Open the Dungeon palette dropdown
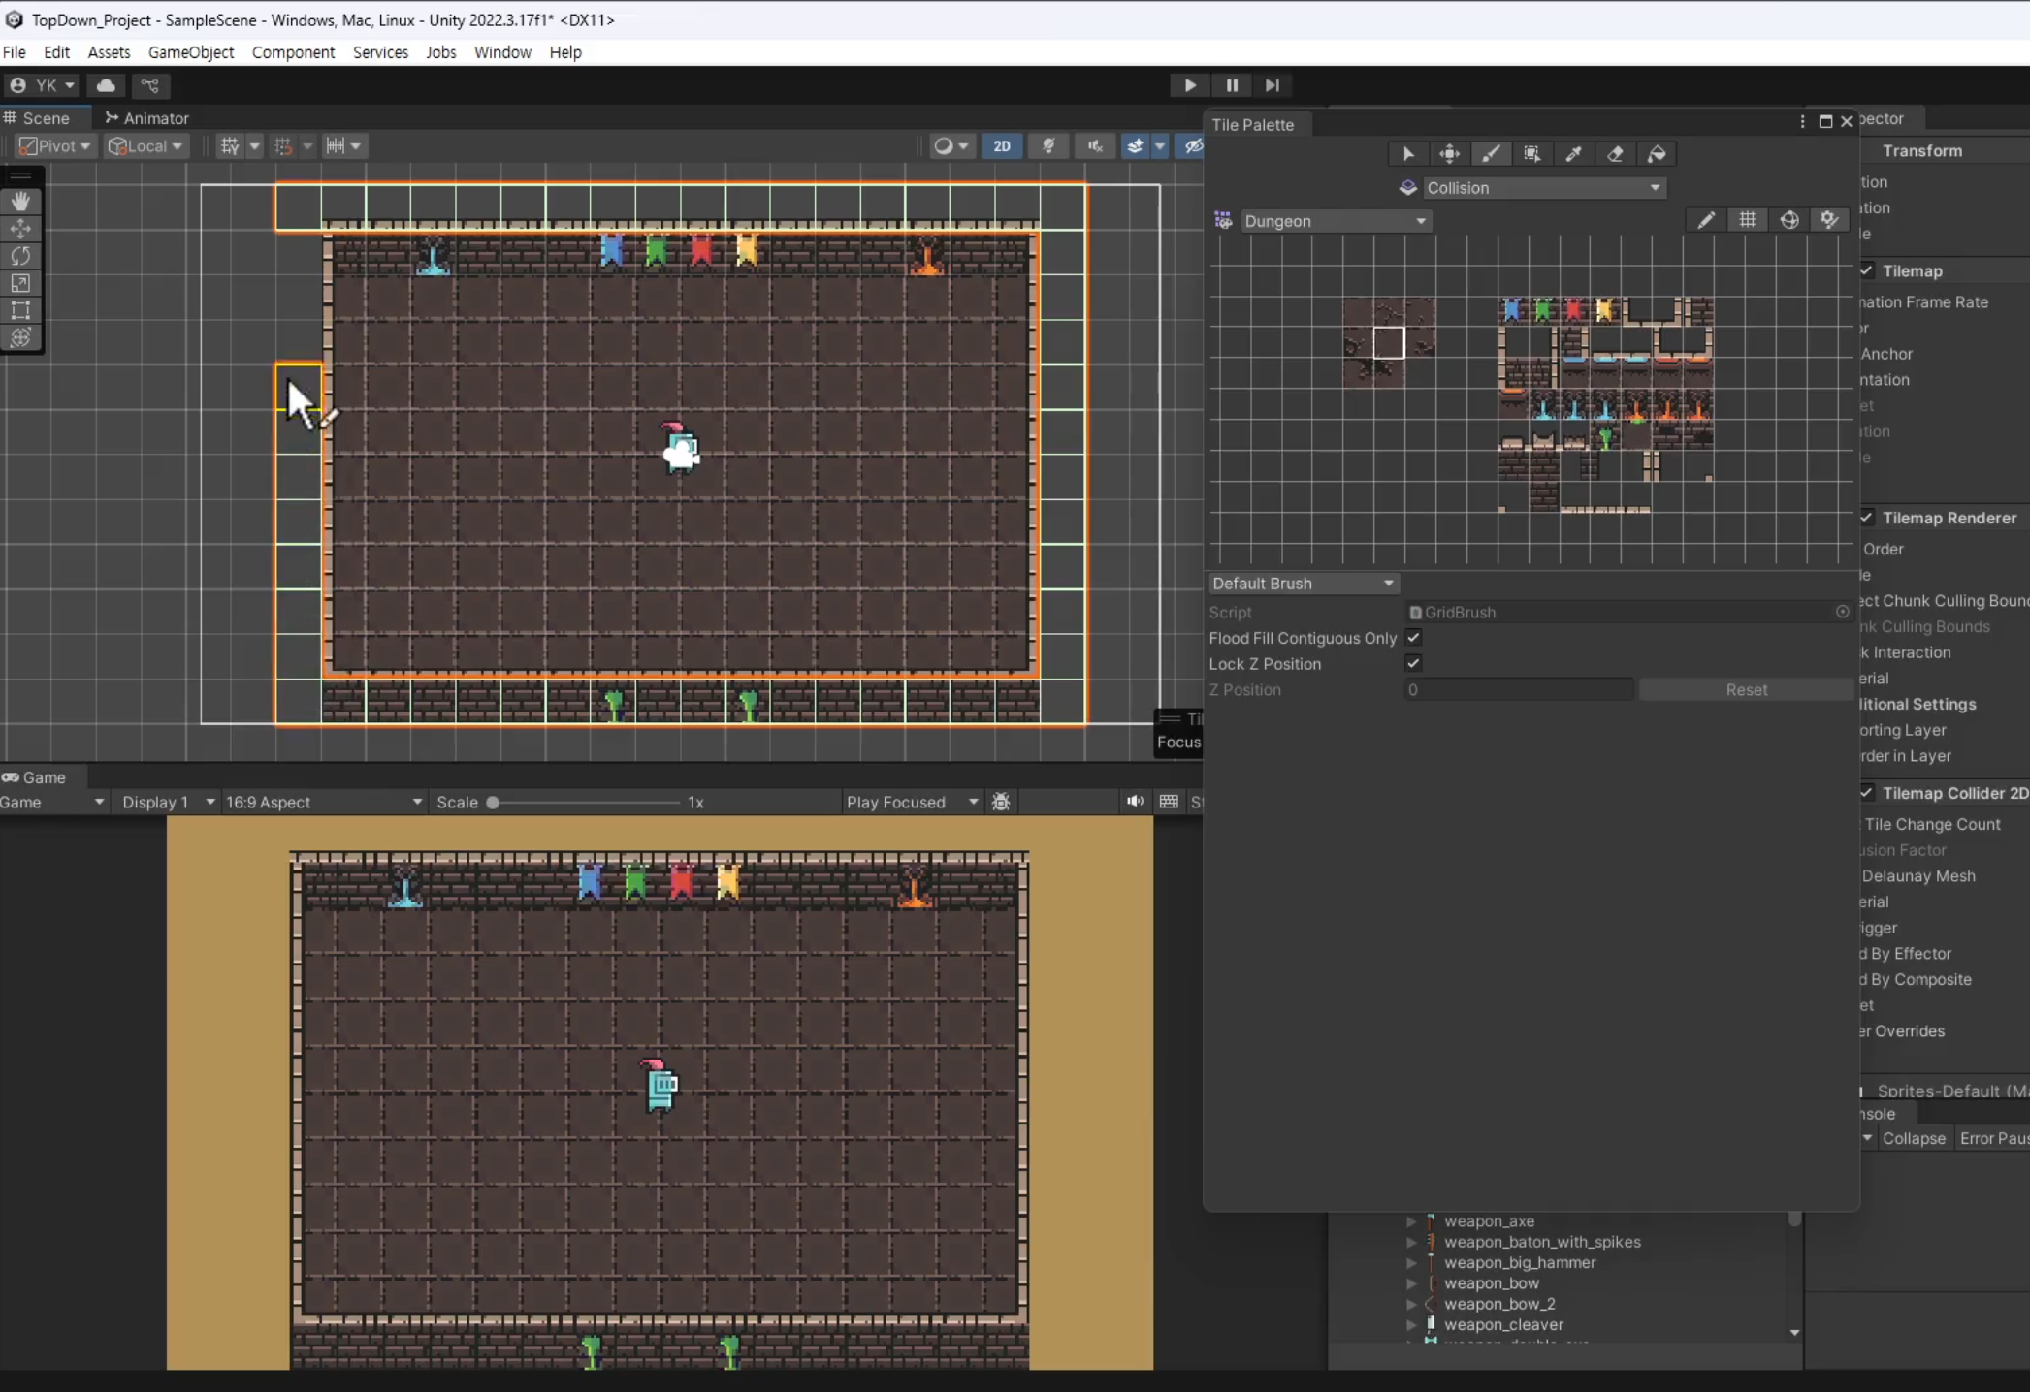This screenshot has height=1392, width=2030. [x=1336, y=221]
